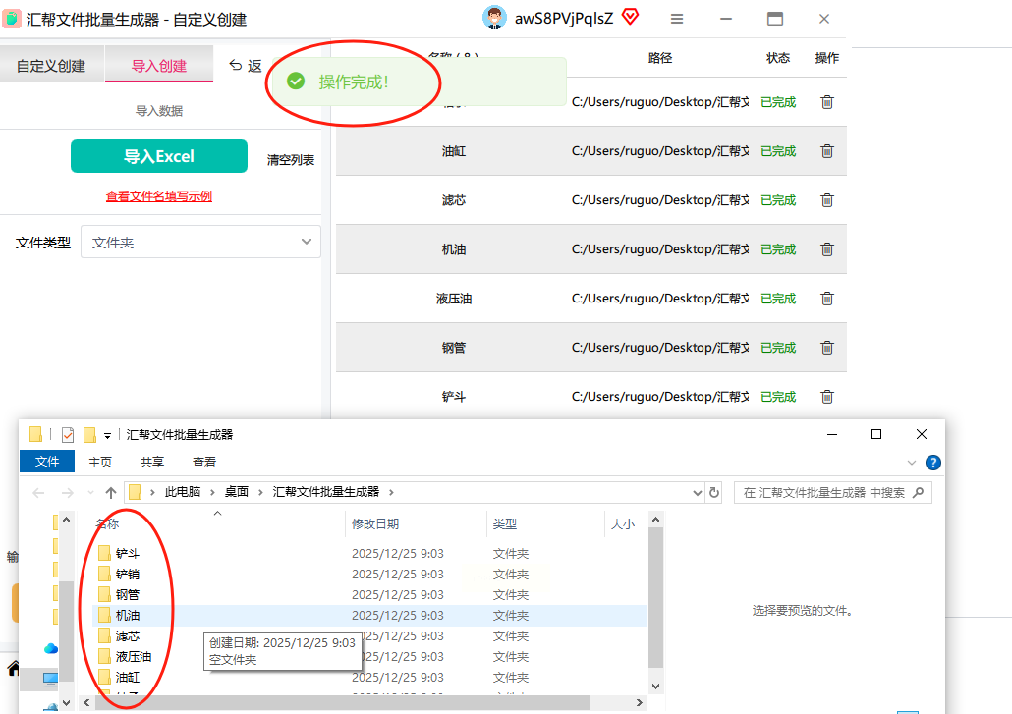
Task: Click the folder icon beside 铲销
Action: [x=104, y=574]
